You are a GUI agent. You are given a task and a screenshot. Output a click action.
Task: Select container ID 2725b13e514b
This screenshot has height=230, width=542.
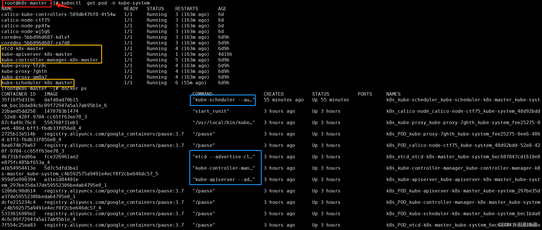pos(19,134)
